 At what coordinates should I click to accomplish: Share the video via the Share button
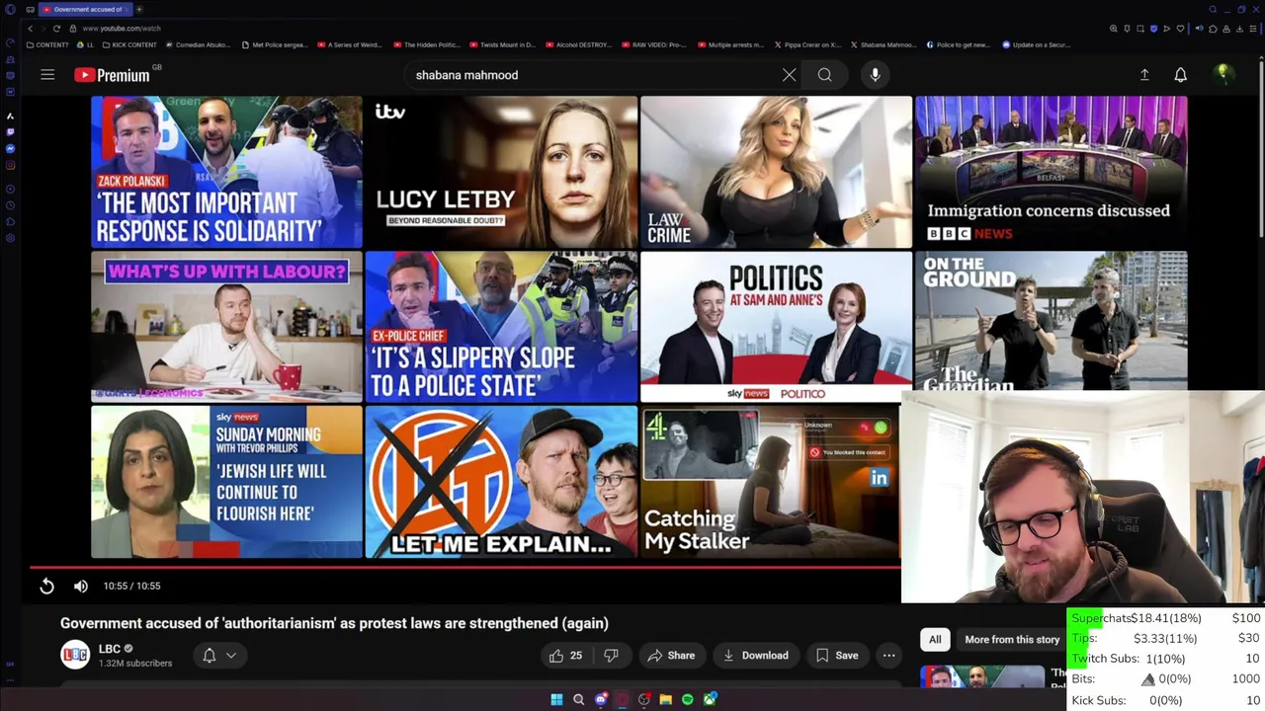click(x=671, y=655)
